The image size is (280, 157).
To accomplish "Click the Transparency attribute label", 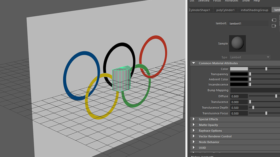I will (x=220, y=74).
